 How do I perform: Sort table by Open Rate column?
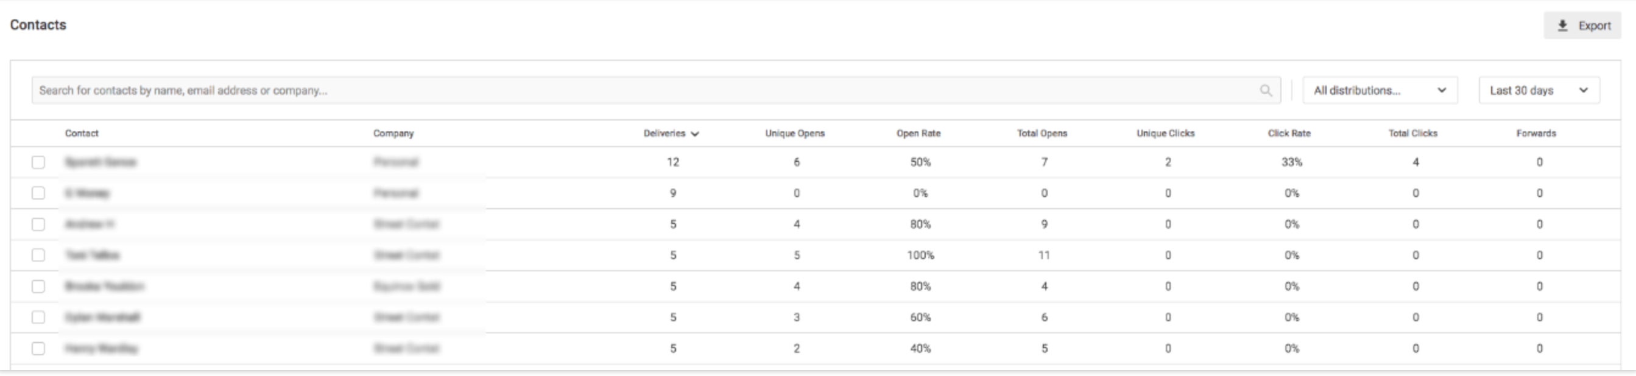[x=918, y=133]
